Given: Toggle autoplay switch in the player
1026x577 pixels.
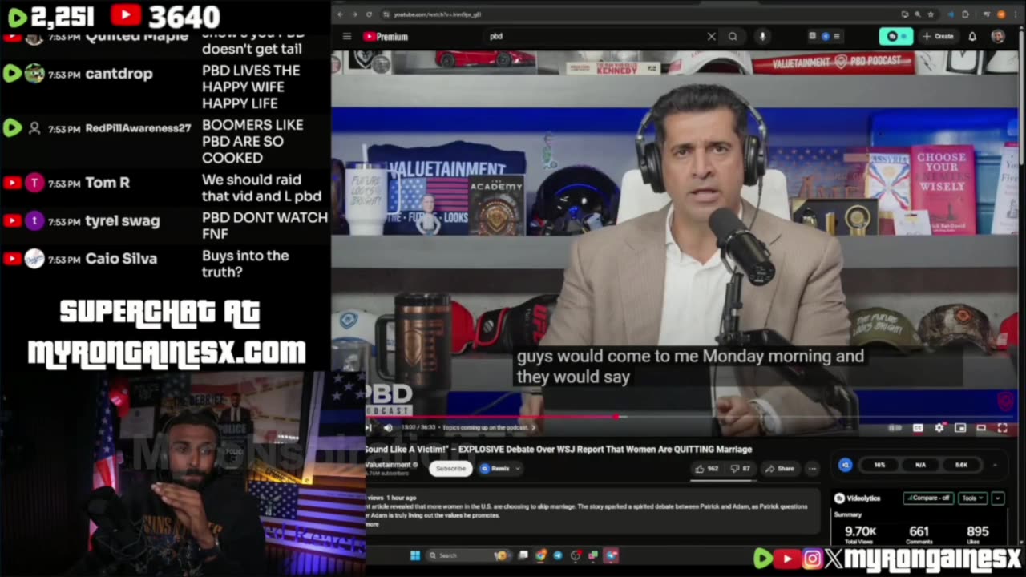Looking at the screenshot, I should [895, 428].
